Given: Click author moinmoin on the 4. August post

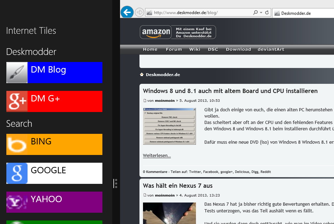Looking at the screenshot, I should (x=165, y=195).
